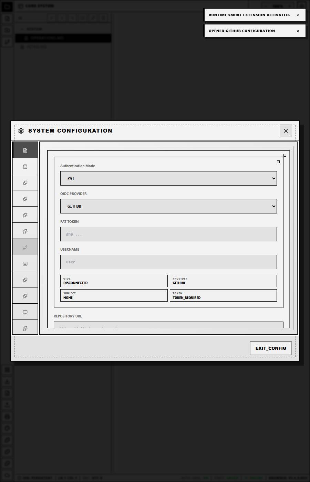Click the OIDC 'DISCONNECTED' status value

(75, 283)
